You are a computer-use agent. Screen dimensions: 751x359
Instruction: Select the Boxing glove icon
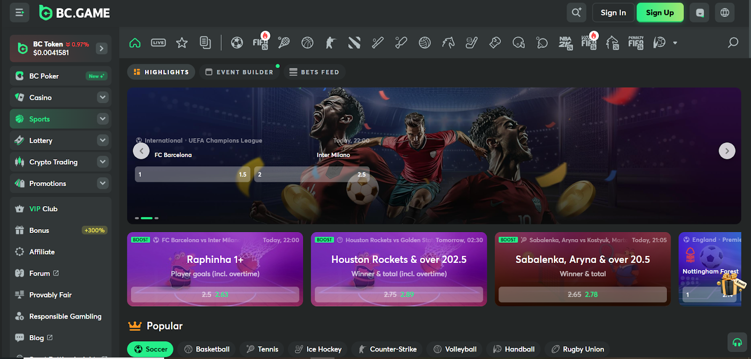[495, 43]
